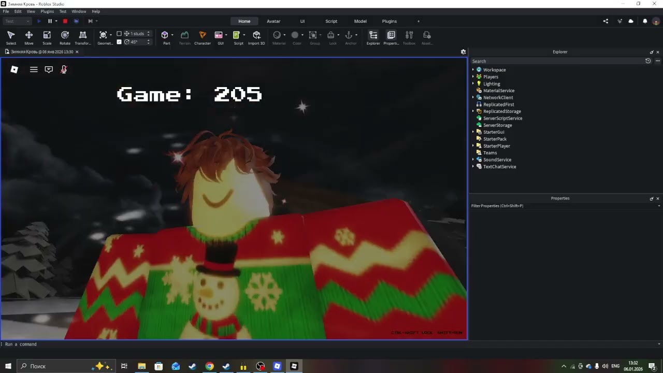Viewport: 663px width, 373px height.
Task: Expand the TextChatService node
Action: [473, 167]
